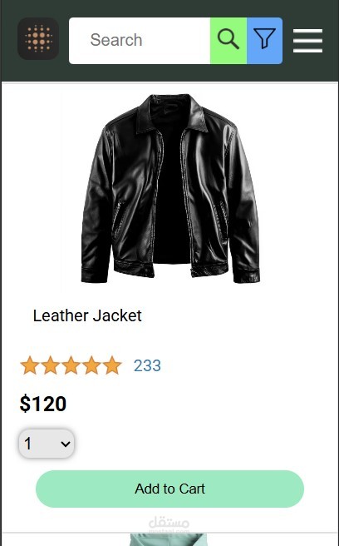Select the fourth rating star

click(91, 365)
